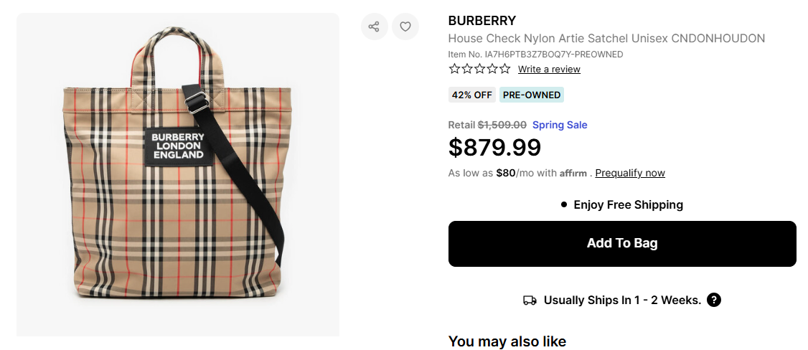The image size is (808, 350).
Task: Click the $879.99 sale price
Action: pyautogui.click(x=494, y=147)
